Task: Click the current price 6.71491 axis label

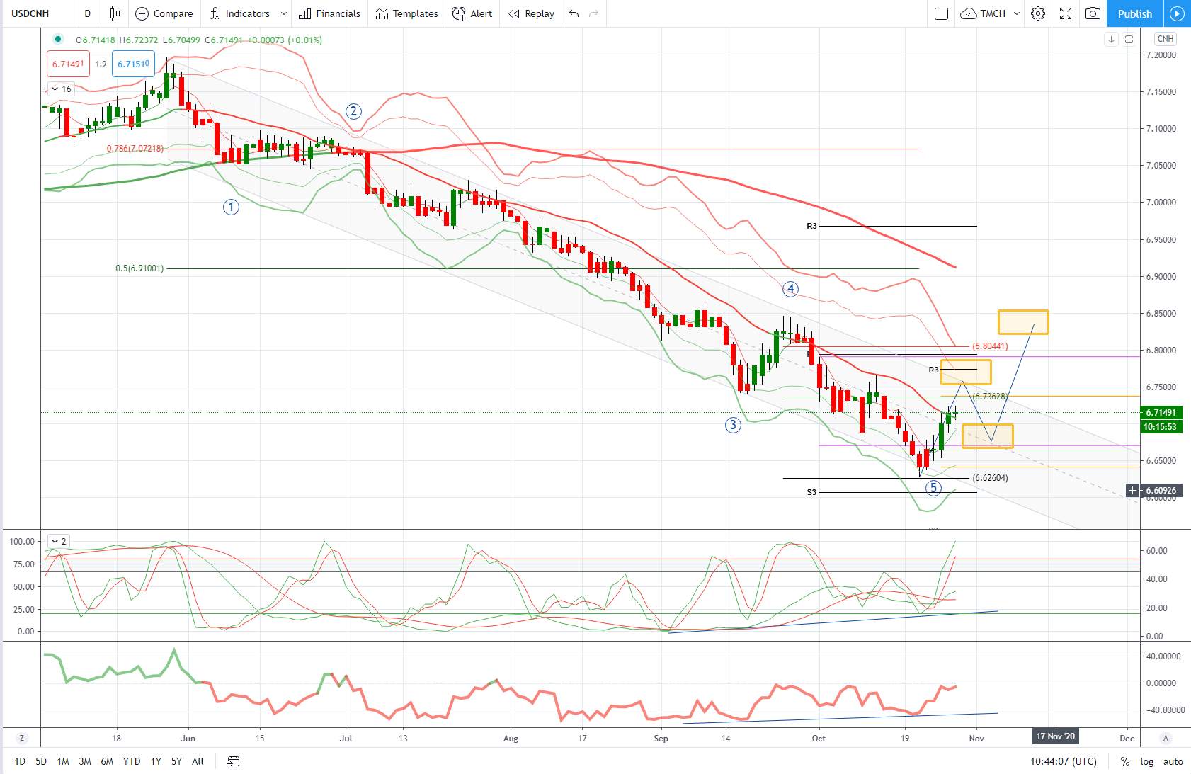Action: (x=1161, y=412)
